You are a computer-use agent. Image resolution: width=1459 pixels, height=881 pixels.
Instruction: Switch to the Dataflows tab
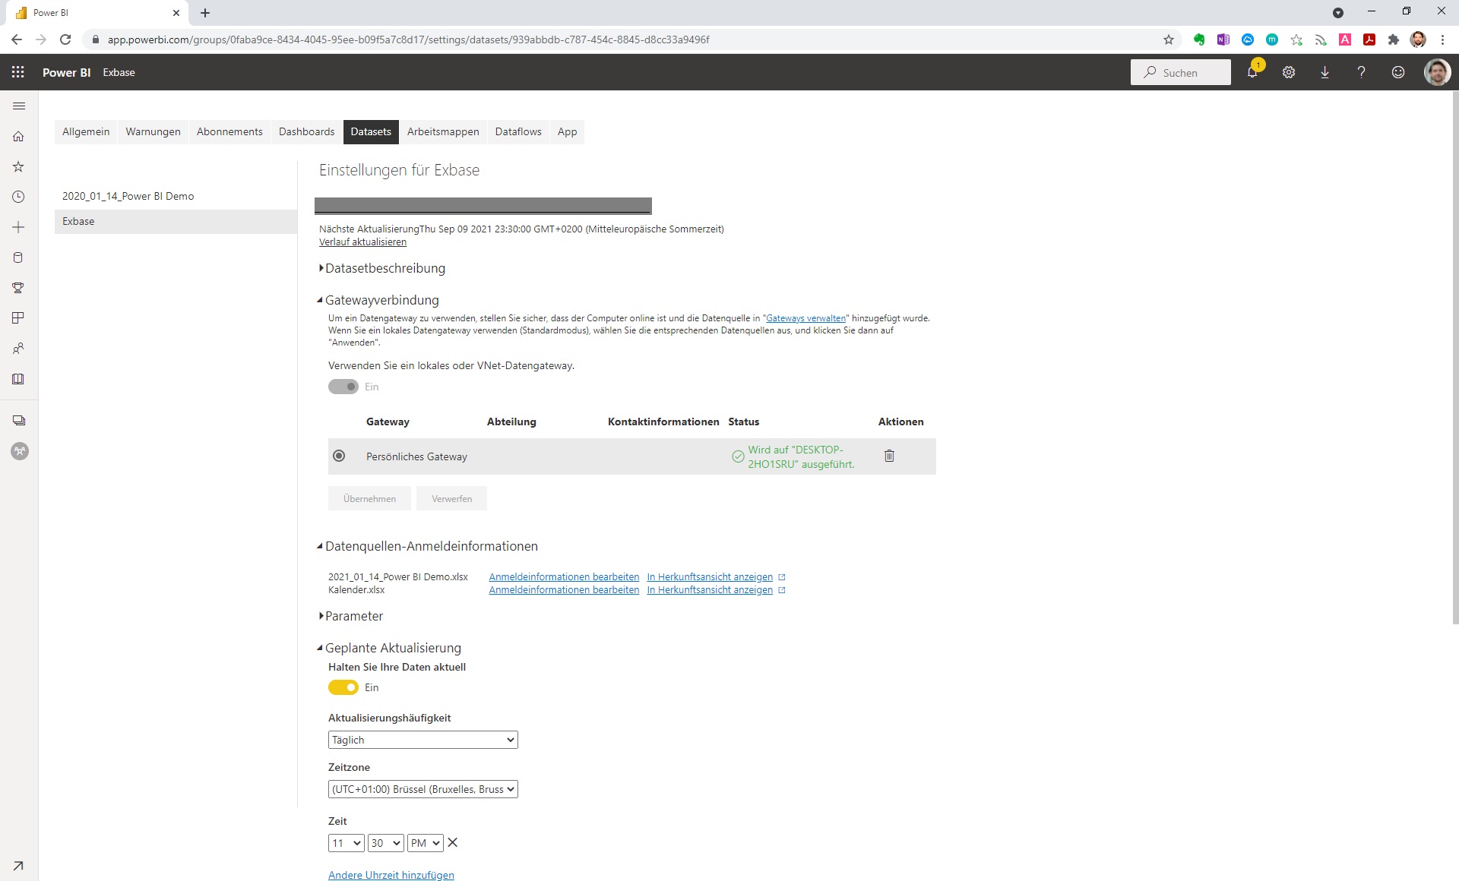click(518, 131)
